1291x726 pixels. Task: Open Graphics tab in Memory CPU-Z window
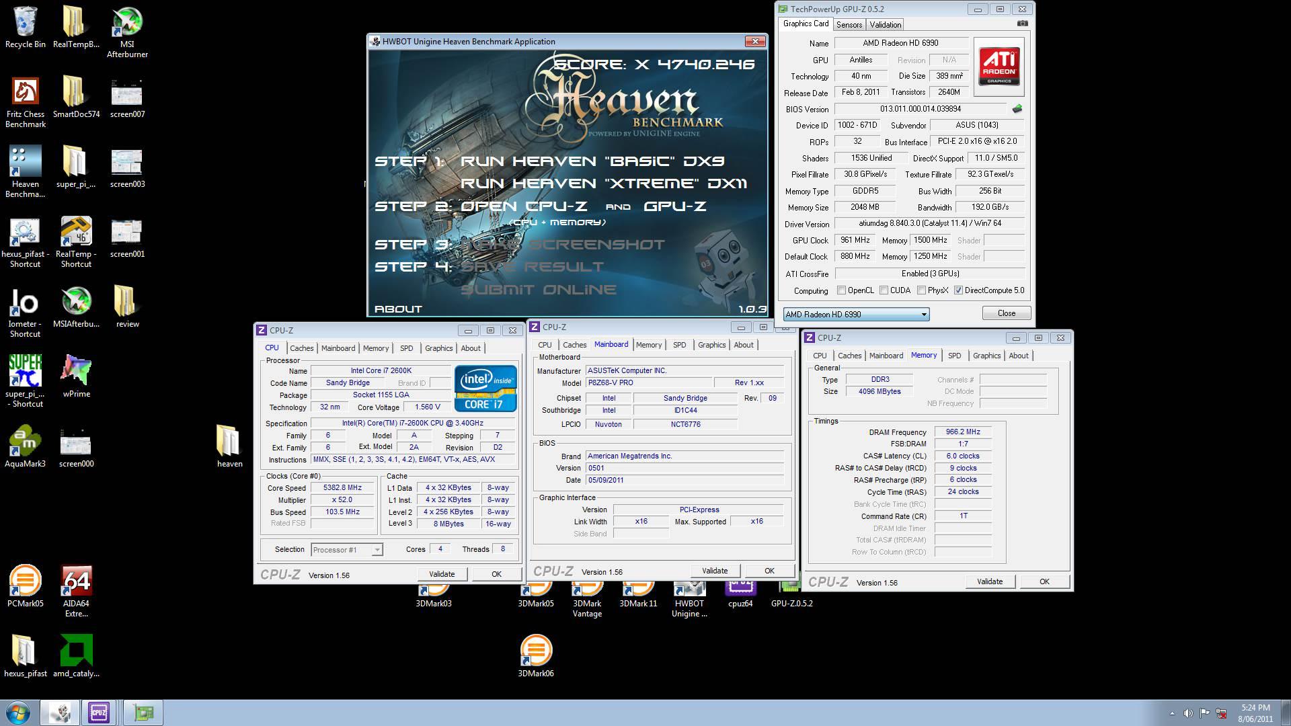(986, 356)
